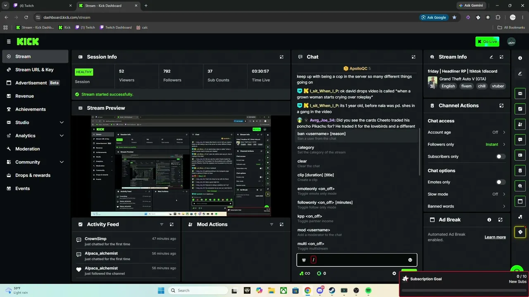Click the Subscription Goal progress bar

point(464,290)
